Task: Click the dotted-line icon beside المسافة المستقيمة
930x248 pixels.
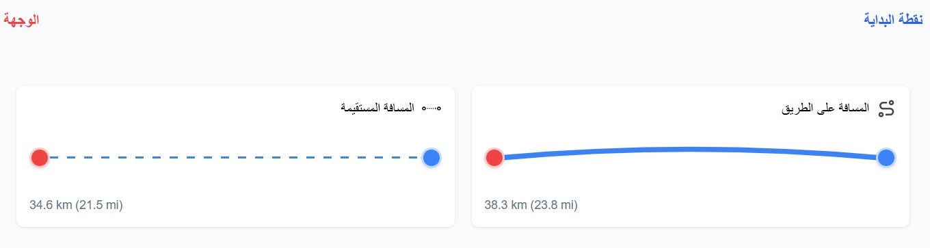Action: tap(431, 108)
